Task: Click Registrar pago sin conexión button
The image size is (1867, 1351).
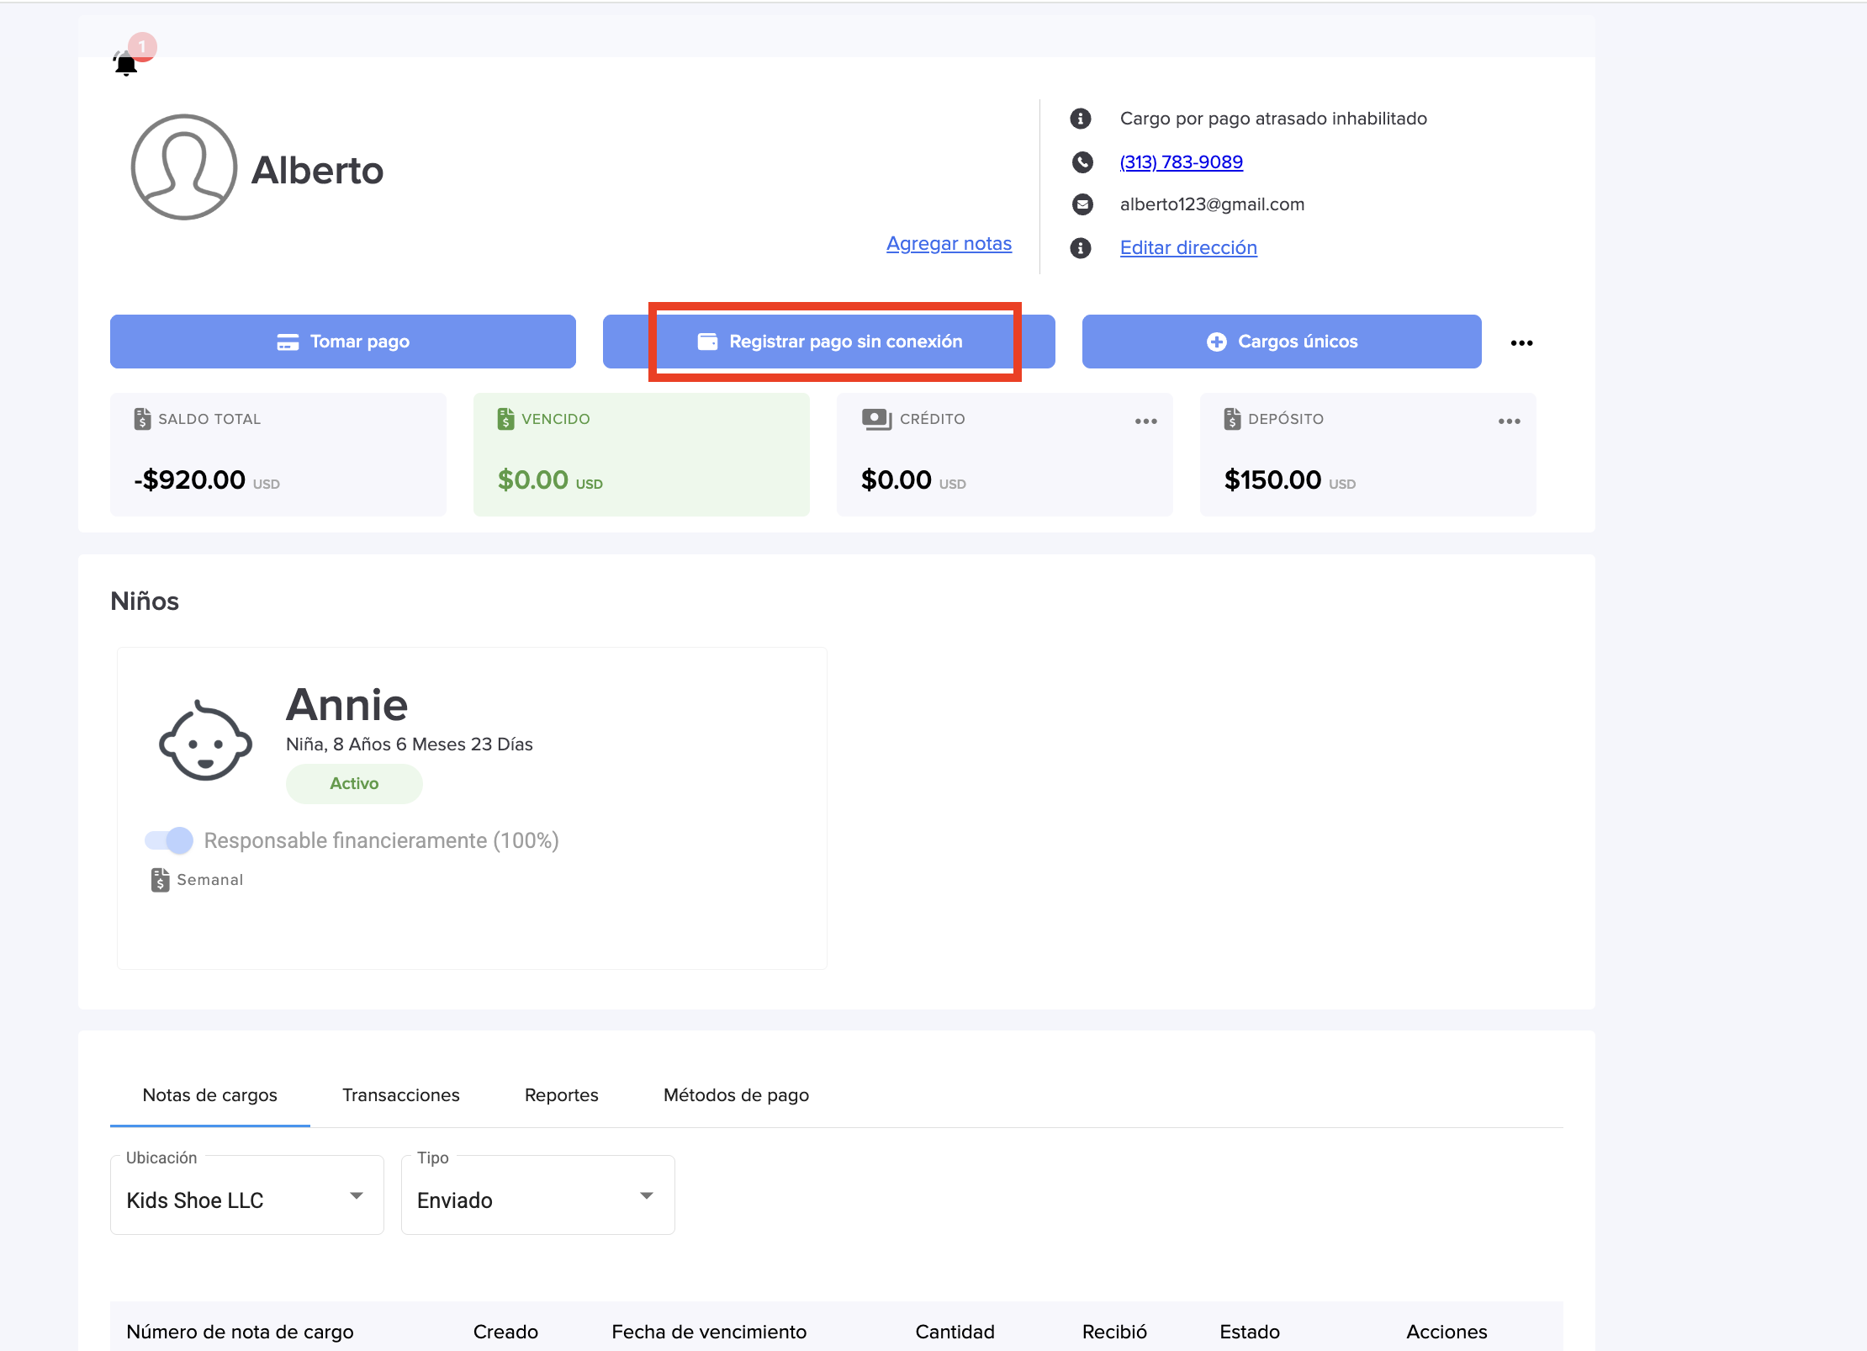Action: pyautogui.click(x=829, y=342)
